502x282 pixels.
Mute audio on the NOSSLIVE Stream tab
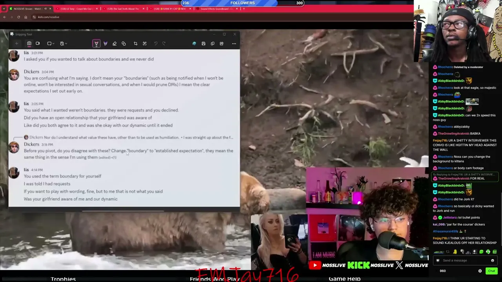click(x=45, y=9)
